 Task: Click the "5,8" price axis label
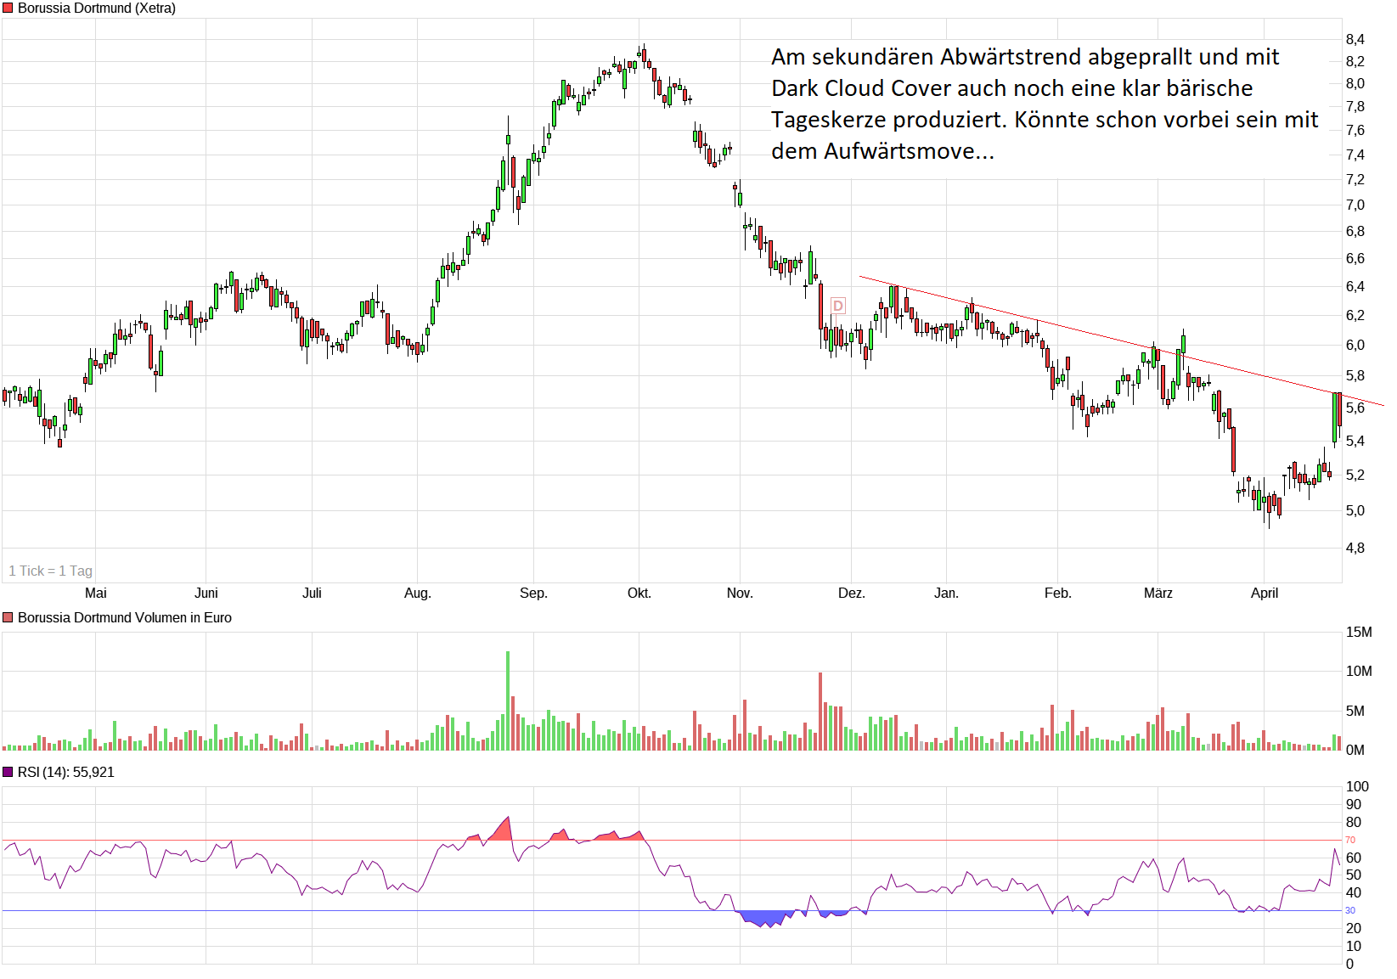[1355, 376]
